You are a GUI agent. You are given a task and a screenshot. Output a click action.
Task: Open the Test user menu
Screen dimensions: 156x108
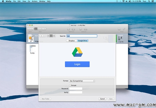pos(144,1)
